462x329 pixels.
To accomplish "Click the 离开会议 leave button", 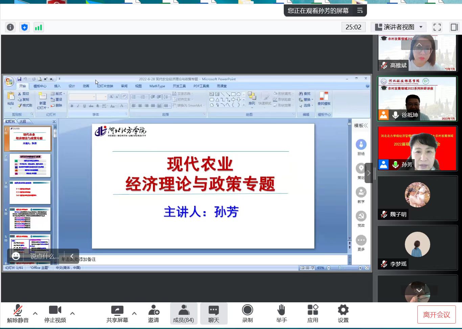I will tap(436, 315).
